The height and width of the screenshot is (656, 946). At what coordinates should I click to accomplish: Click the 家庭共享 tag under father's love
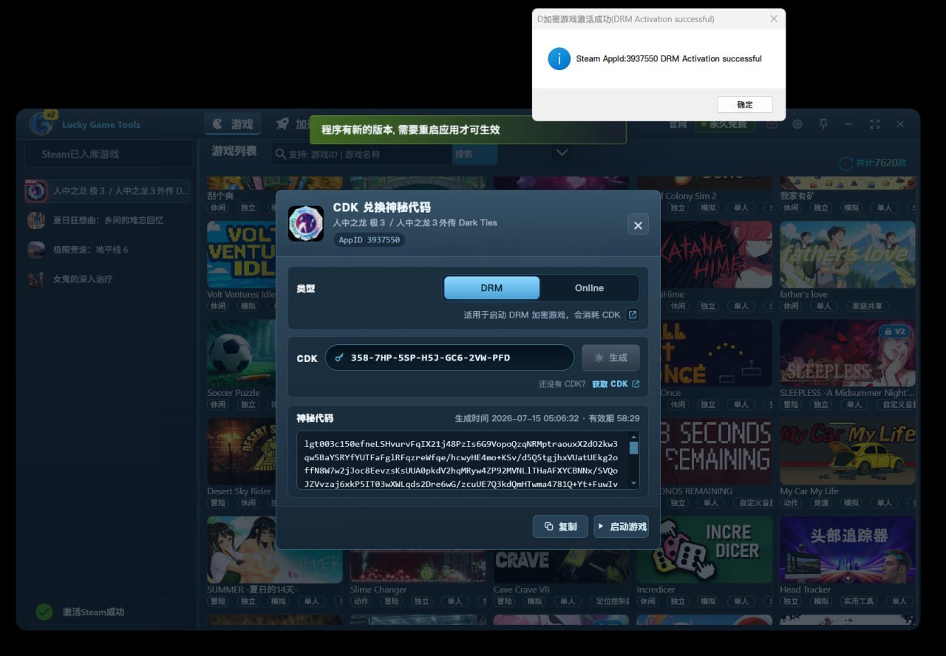coord(868,306)
